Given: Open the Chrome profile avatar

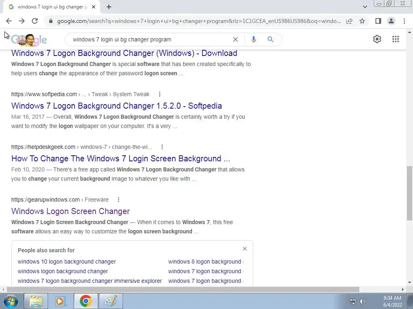Looking at the screenshot, I should point(391,21).
